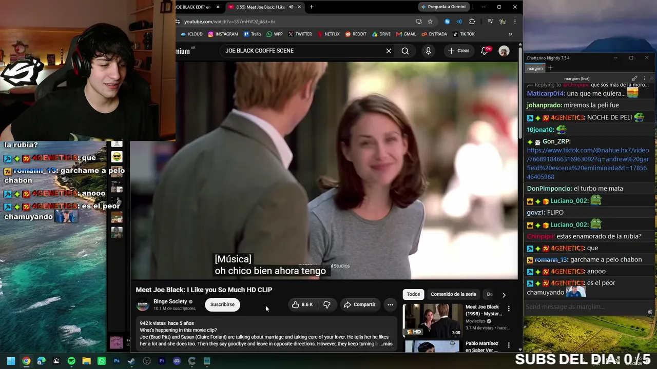Screen dimensions: 657x369
Task: Open the Crear create menu
Action: tap(458, 51)
